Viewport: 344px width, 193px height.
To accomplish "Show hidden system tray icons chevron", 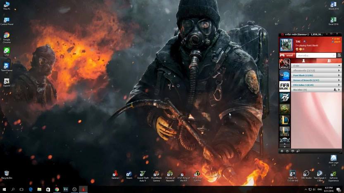I will click(306, 190).
